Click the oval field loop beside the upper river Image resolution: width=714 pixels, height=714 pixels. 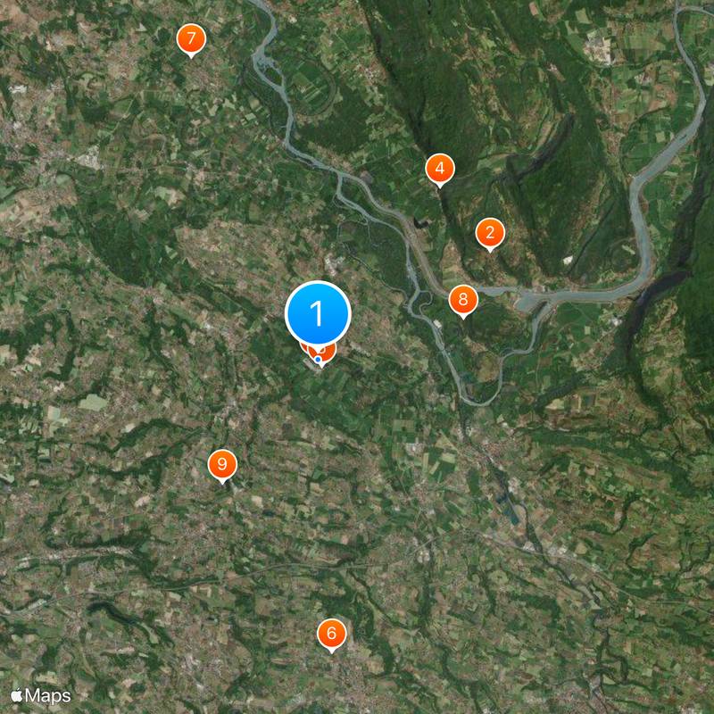coord(313,87)
